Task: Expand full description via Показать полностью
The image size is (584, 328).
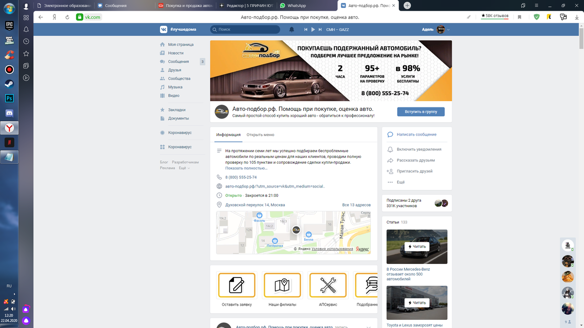Action: pyautogui.click(x=246, y=168)
